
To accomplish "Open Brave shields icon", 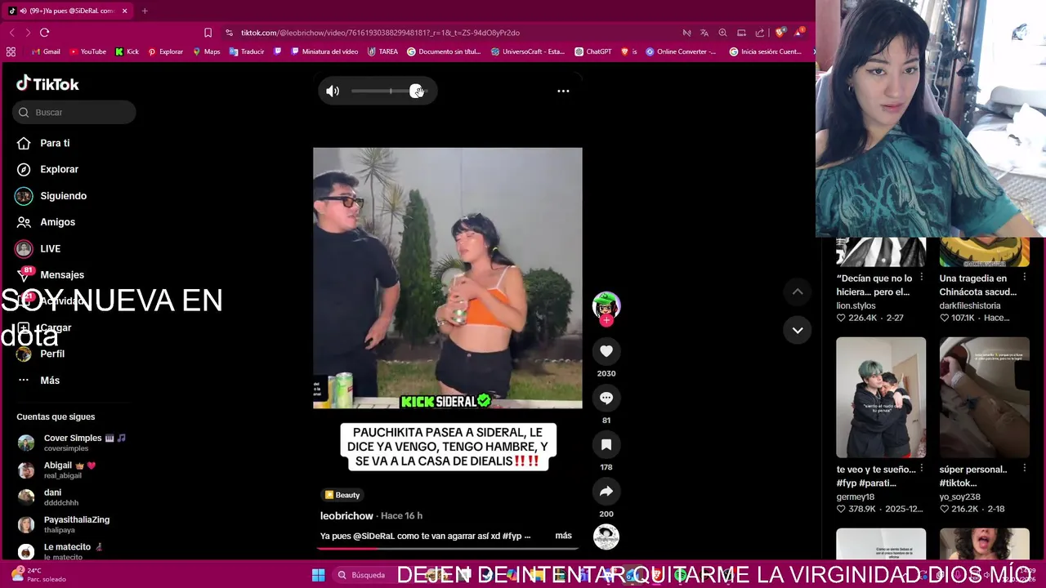I will pos(780,33).
